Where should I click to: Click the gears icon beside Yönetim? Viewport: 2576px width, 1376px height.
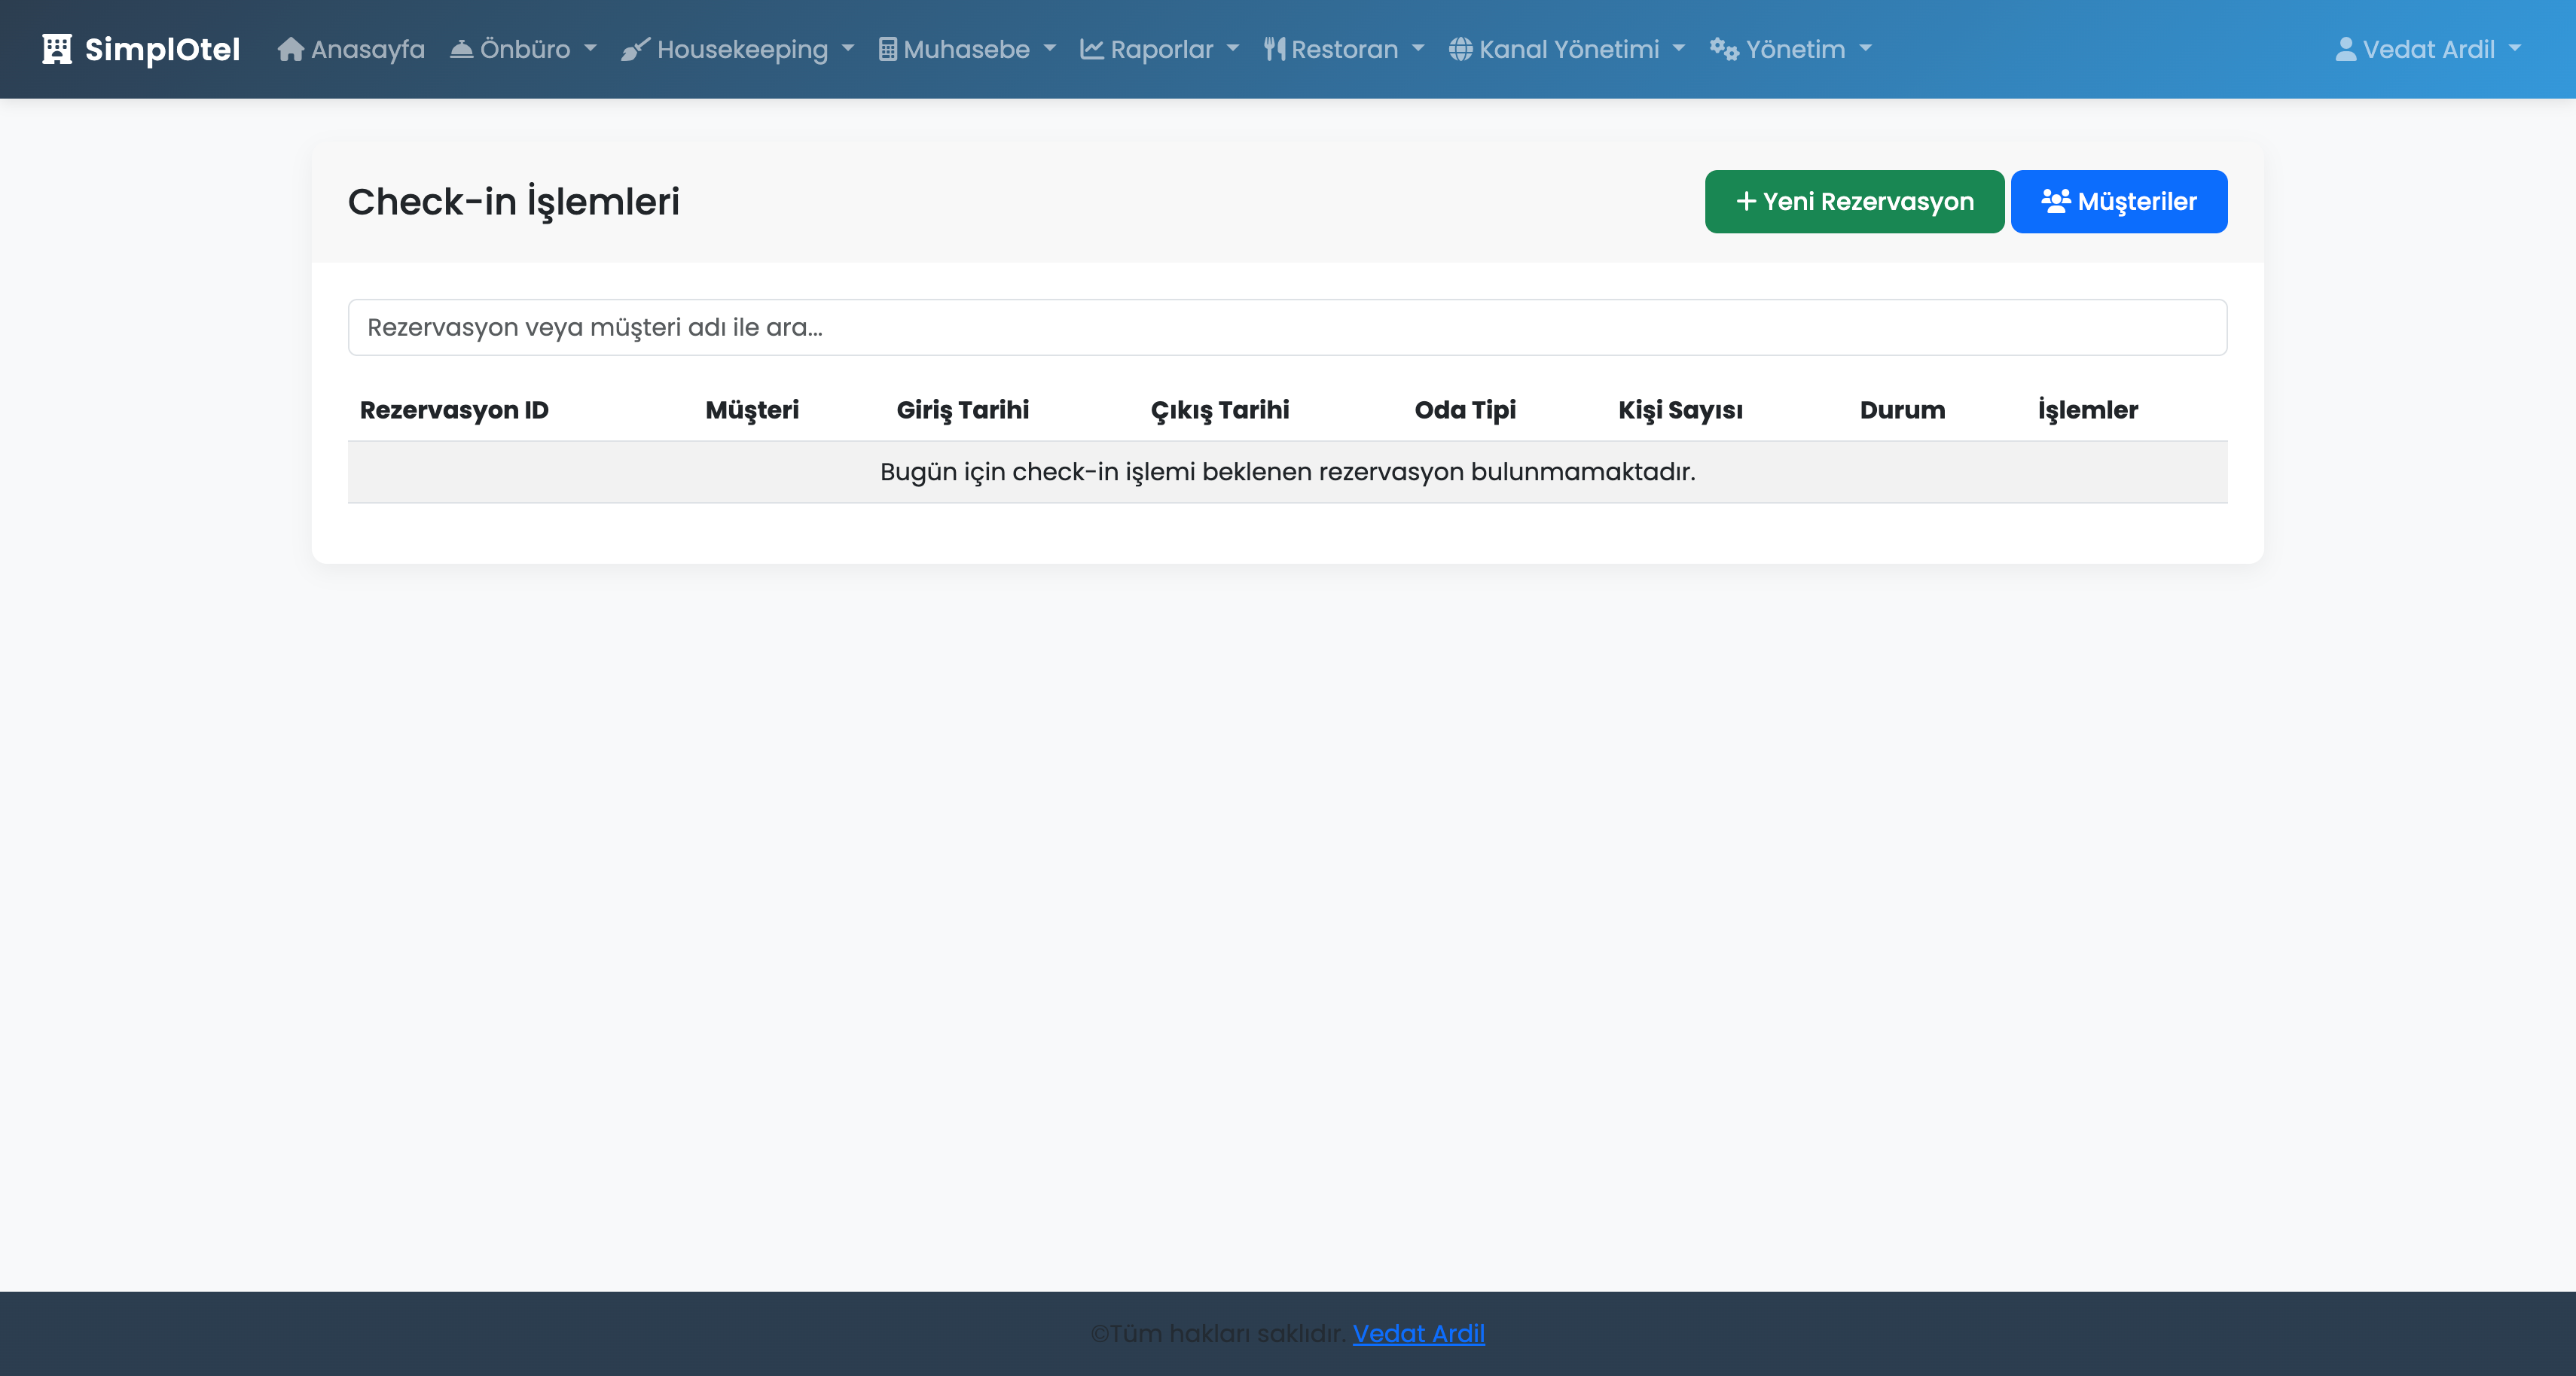[x=1723, y=49]
